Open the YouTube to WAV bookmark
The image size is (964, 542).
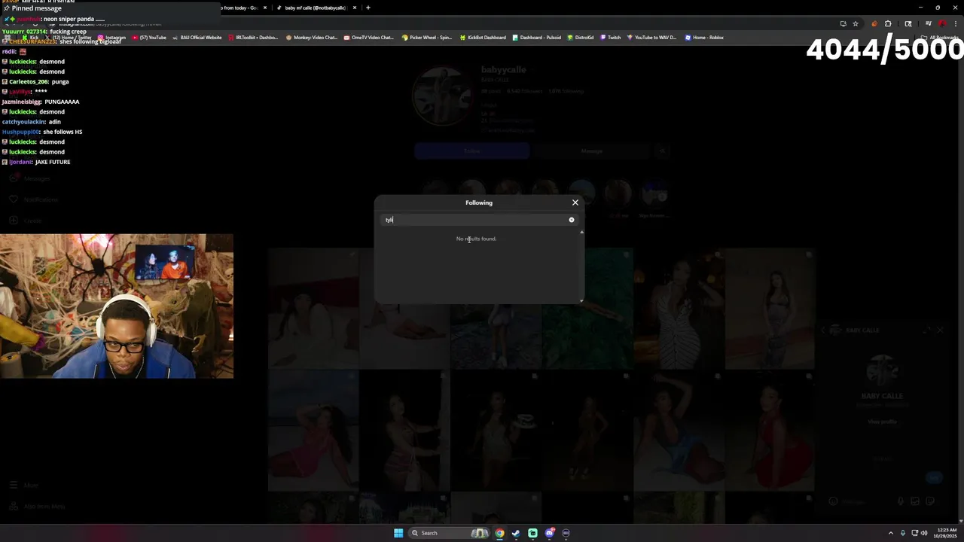point(652,38)
